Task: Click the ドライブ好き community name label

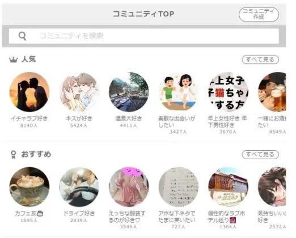Action: coord(79,214)
